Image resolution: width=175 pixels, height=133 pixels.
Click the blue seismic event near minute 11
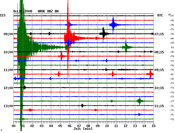(113, 25)
